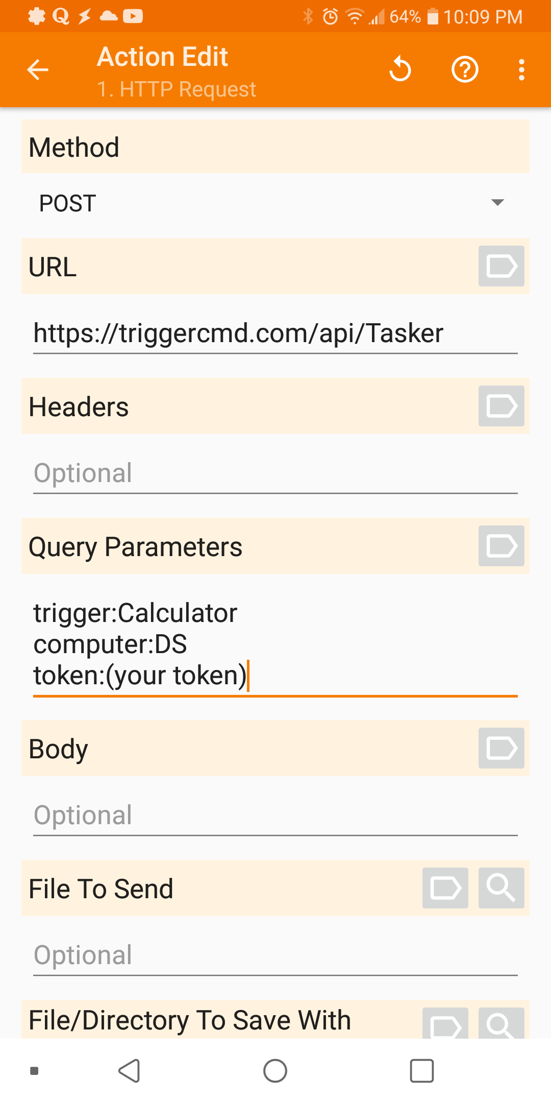Open the help question mark icon
This screenshot has height=1103, width=551.
465,69
